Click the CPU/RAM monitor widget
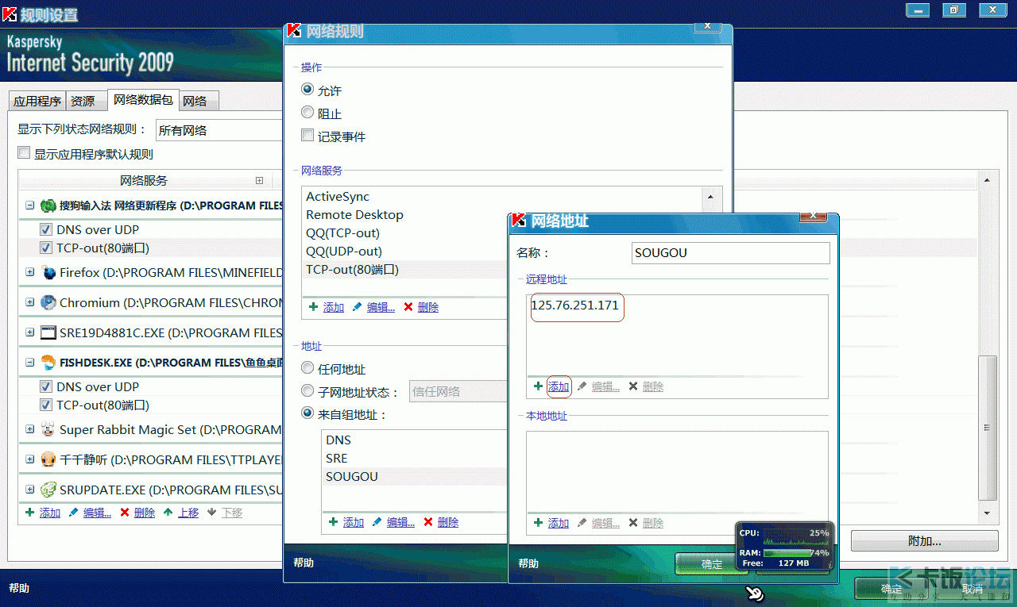Image resolution: width=1017 pixels, height=607 pixels. point(785,546)
